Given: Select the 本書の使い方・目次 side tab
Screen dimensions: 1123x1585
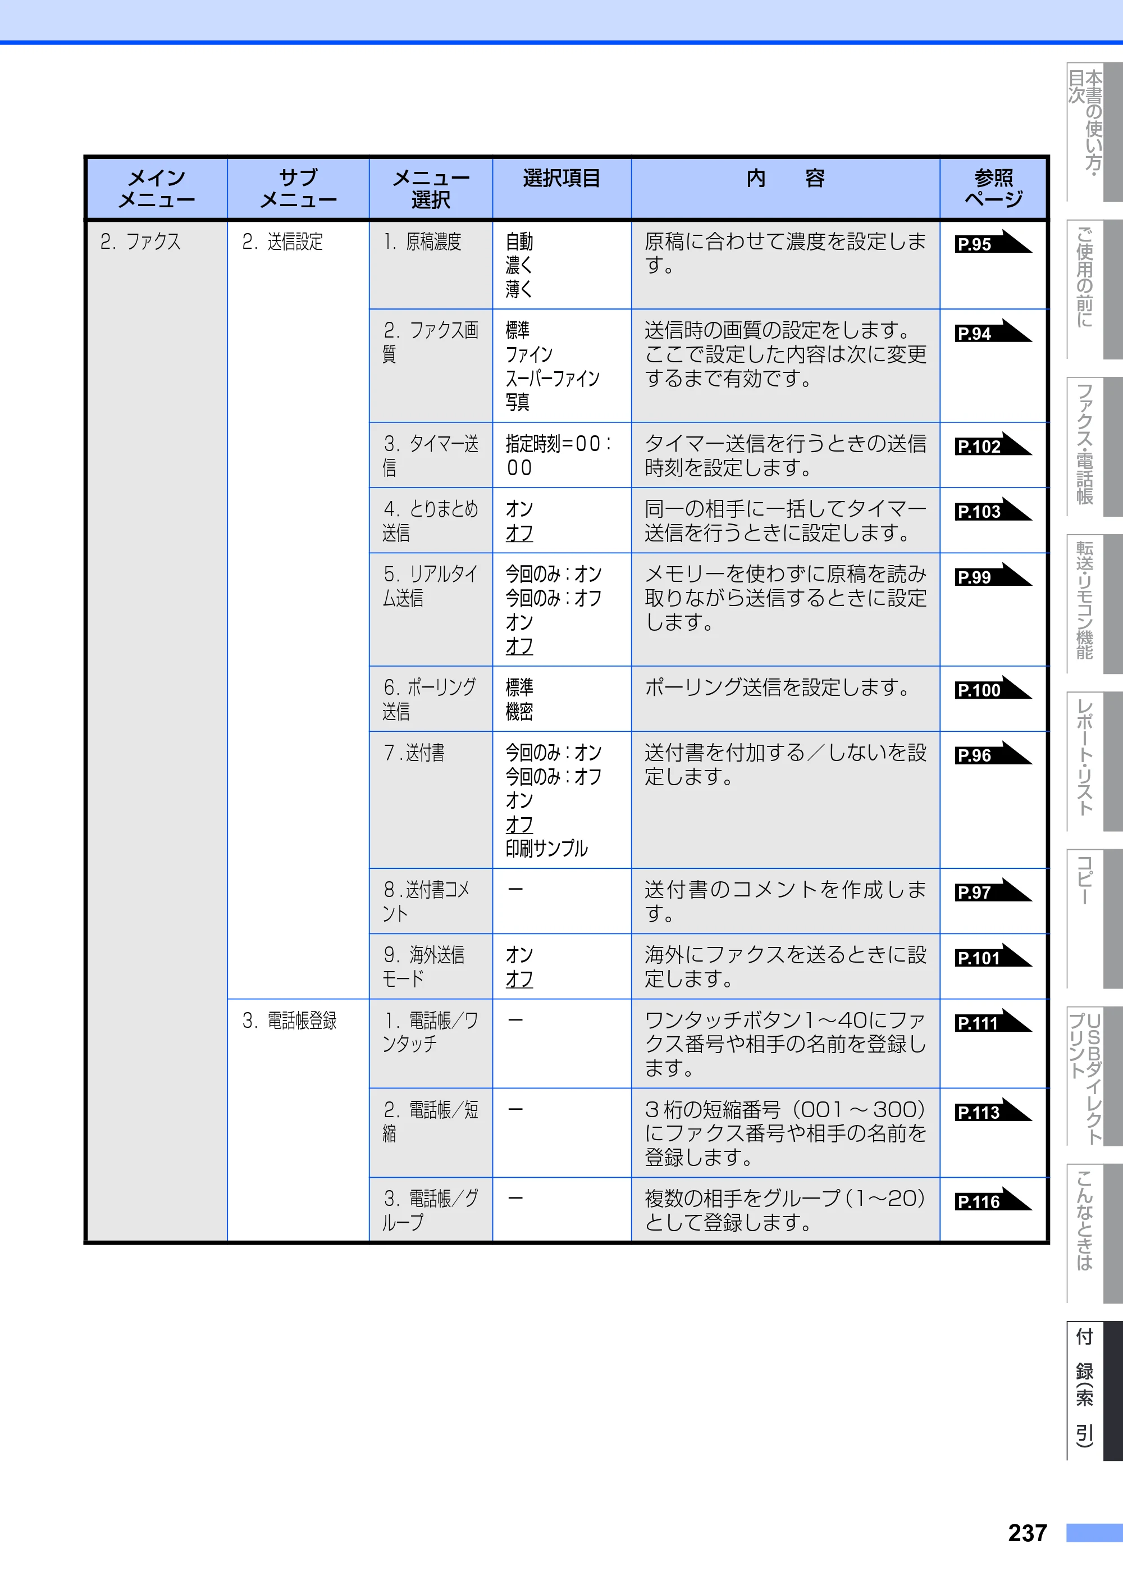Looking at the screenshot, I should (1094, 132).
